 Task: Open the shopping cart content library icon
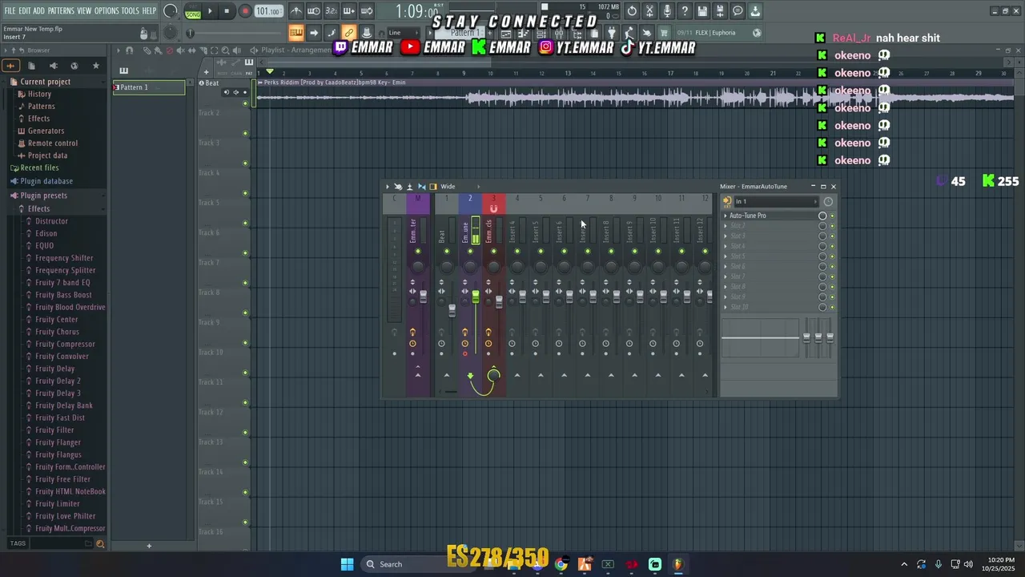664,33
